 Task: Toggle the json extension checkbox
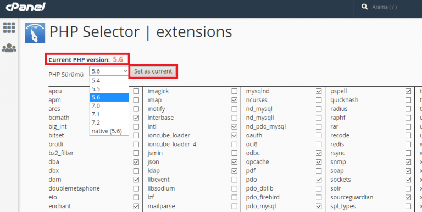point(235,162)
